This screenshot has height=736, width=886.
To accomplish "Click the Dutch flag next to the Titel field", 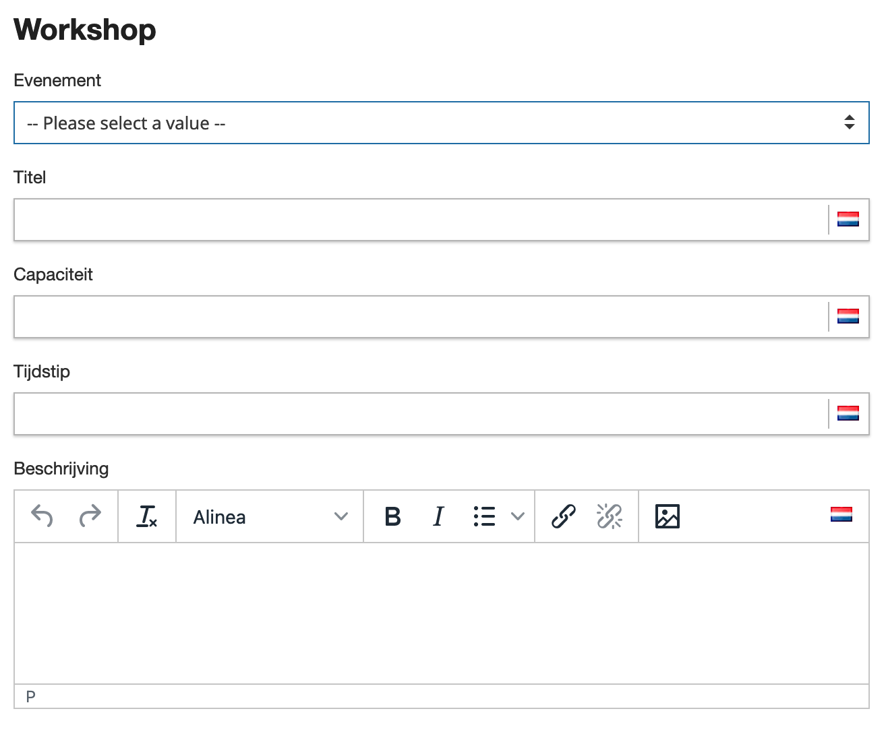I will (x=848, y=218).
